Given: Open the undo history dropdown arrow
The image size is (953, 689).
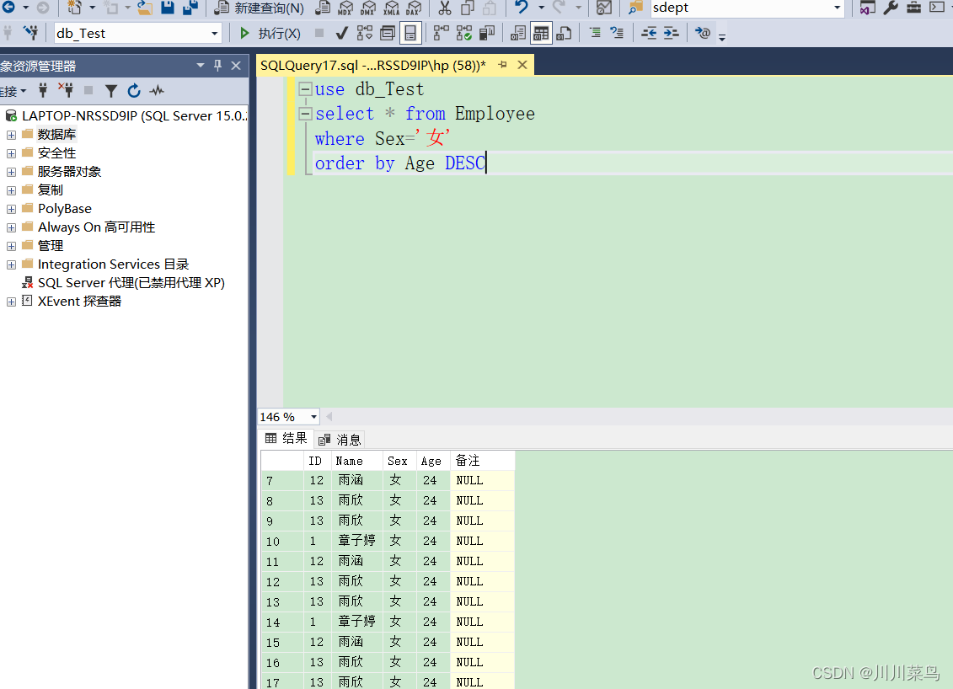Looking at the screenshot, I should coord(541,8).
